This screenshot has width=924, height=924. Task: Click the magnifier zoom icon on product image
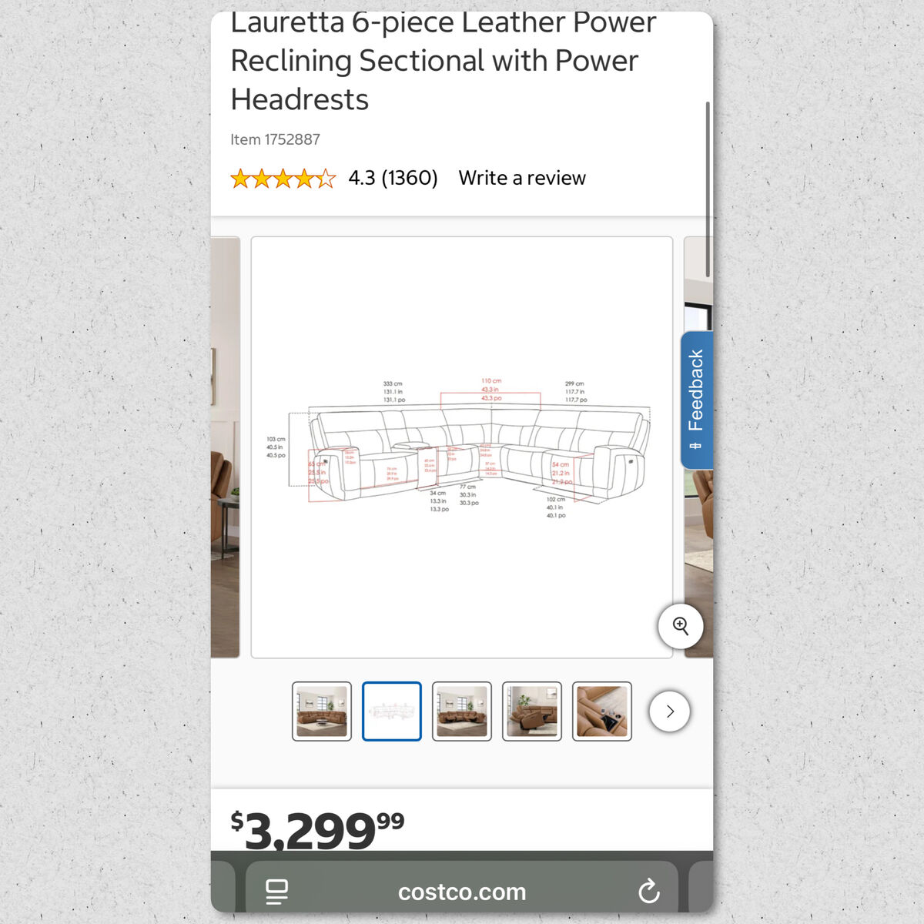(x=681, y=626)
